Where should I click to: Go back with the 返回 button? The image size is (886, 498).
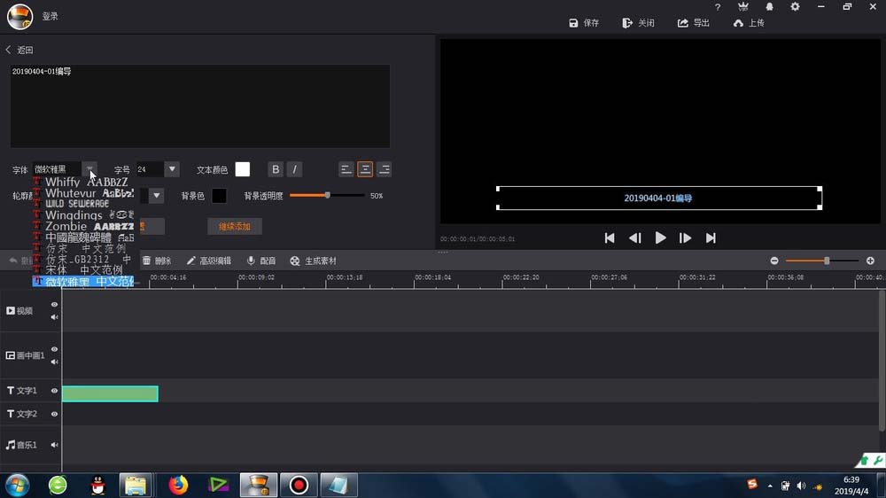(19, 50)
